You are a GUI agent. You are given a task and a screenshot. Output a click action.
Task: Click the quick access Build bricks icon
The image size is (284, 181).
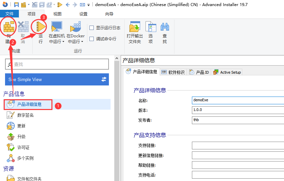(24, 5)
